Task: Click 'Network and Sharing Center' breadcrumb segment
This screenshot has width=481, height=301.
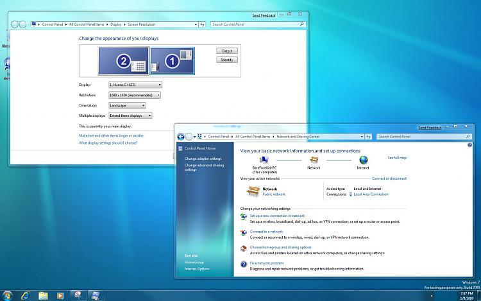Action: pos(298,137)
